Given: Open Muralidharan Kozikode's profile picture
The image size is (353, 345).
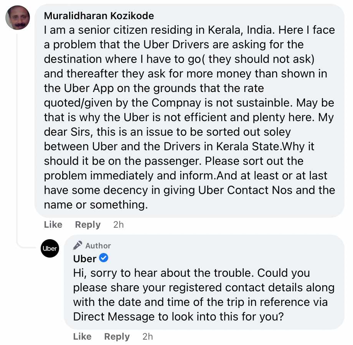Looking at the screenshot, I should tap(18, 18).
